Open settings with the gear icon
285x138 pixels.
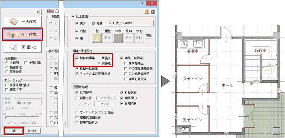153,11
